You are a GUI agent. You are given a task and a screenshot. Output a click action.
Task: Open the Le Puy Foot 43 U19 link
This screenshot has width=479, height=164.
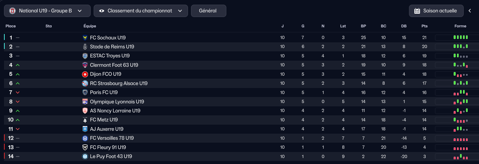pyautogui.click(x=111, y=156)
